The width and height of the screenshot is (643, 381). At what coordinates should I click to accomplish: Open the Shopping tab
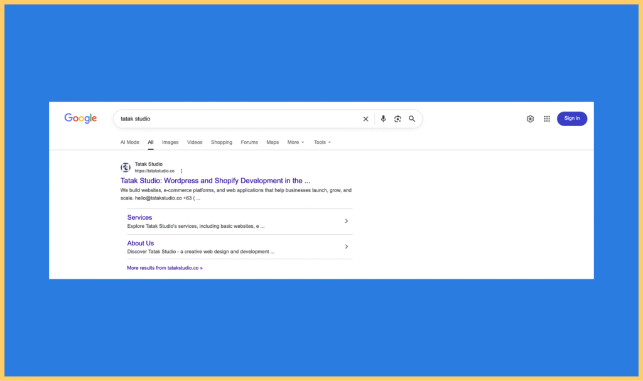(x=222, y=142)
